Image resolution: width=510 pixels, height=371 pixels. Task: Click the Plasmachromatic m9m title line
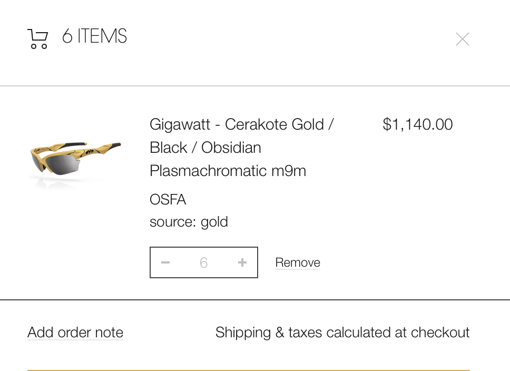228,171
